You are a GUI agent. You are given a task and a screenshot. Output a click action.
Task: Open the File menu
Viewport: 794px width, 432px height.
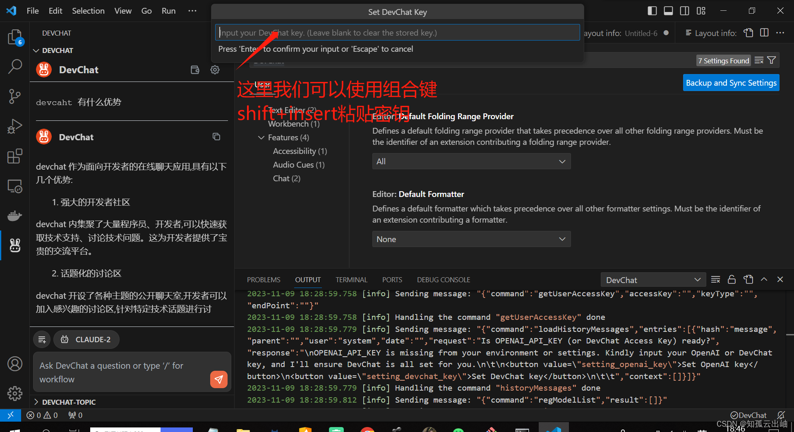click(x=33, y=11)
